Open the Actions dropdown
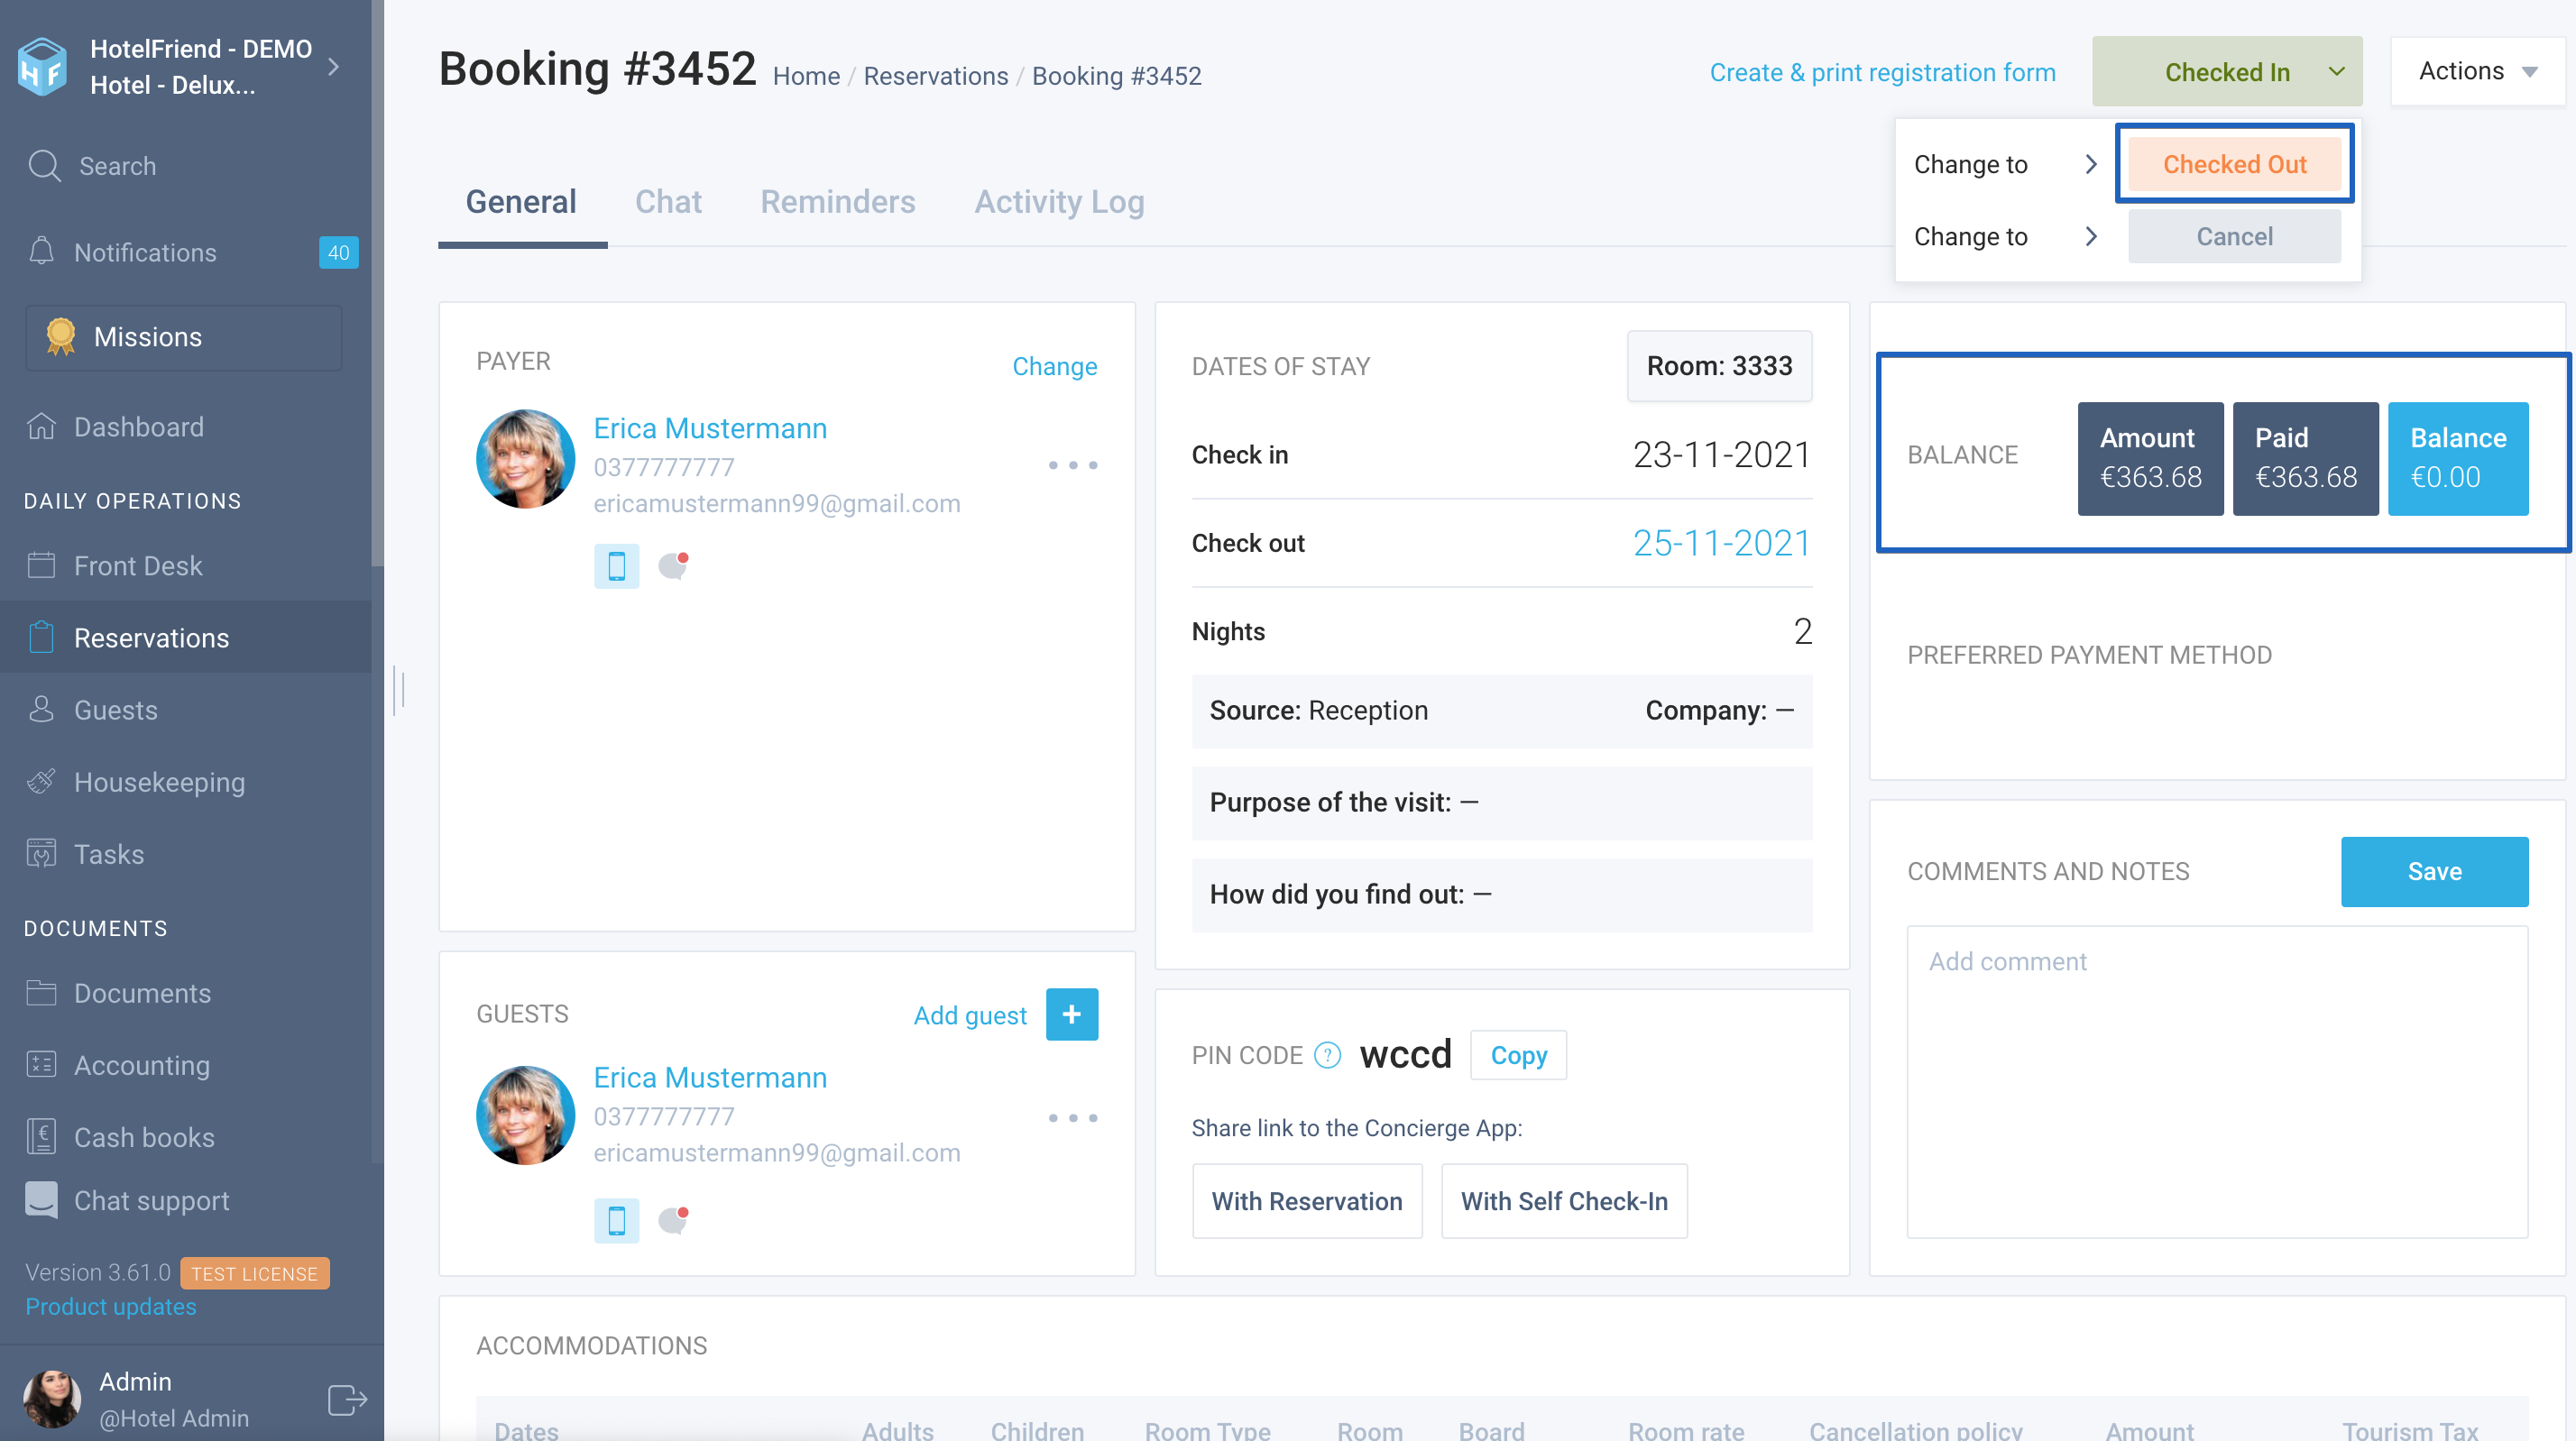 [x=2477, y=71]
